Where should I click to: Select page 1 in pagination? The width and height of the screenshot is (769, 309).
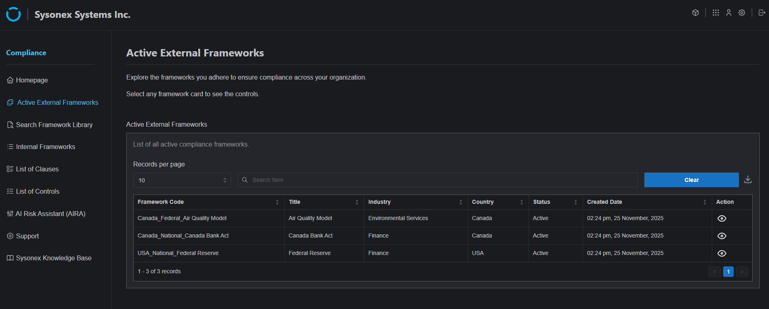coord(728,272)
